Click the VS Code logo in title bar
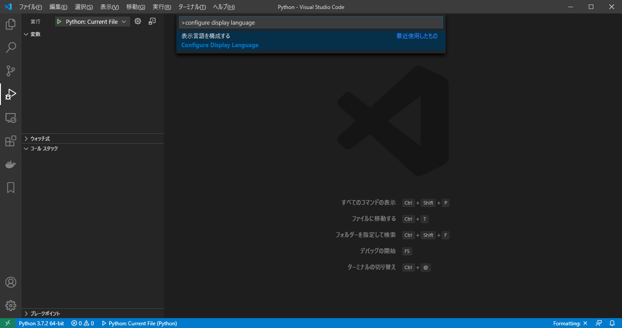 8,7
